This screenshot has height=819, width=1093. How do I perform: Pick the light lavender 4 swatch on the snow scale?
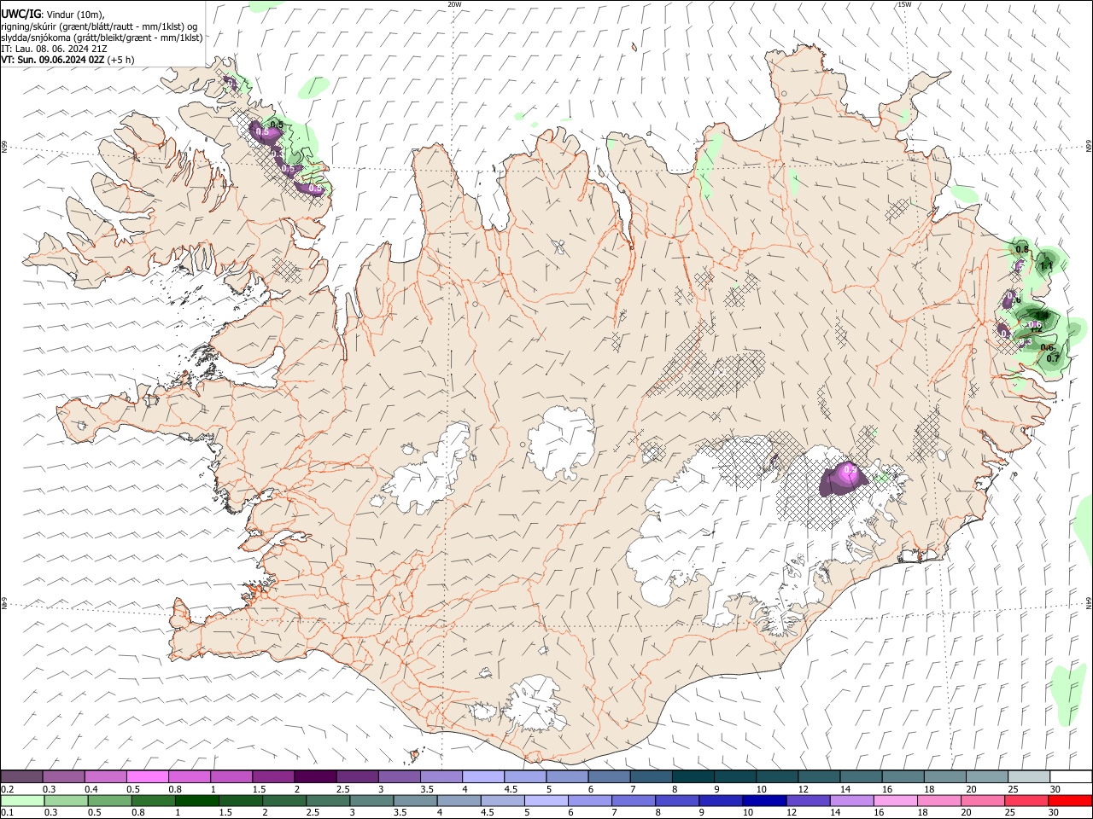(x=483, y=776)
